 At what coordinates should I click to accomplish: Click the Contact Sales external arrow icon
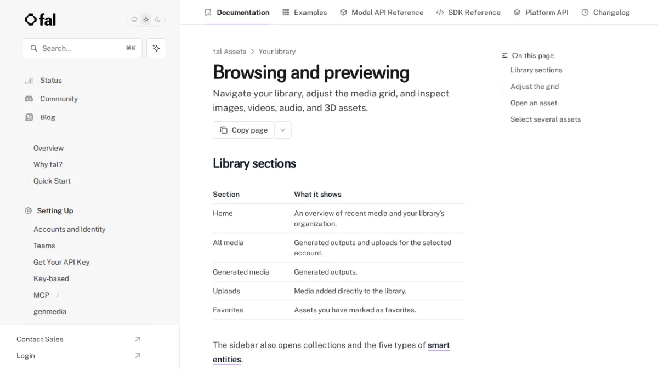[138, 339]
